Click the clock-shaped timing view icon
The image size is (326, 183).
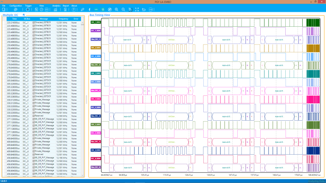pos(42,10)
